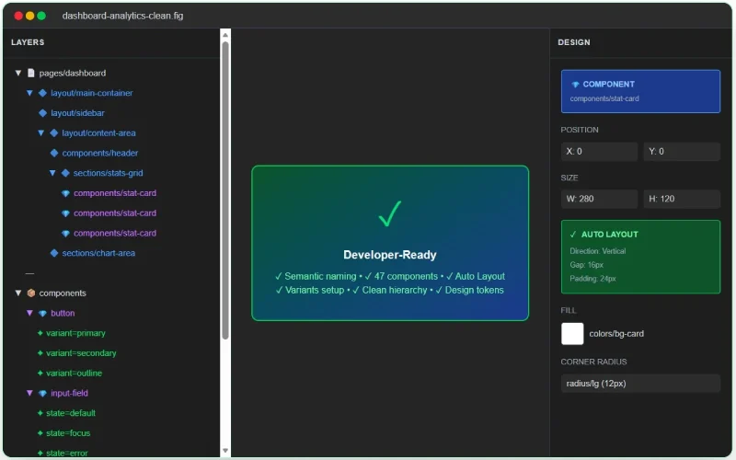The height and width of the screenshot is (460, 736).
Task: Select the state=focus layer
Action: point(70,433)
